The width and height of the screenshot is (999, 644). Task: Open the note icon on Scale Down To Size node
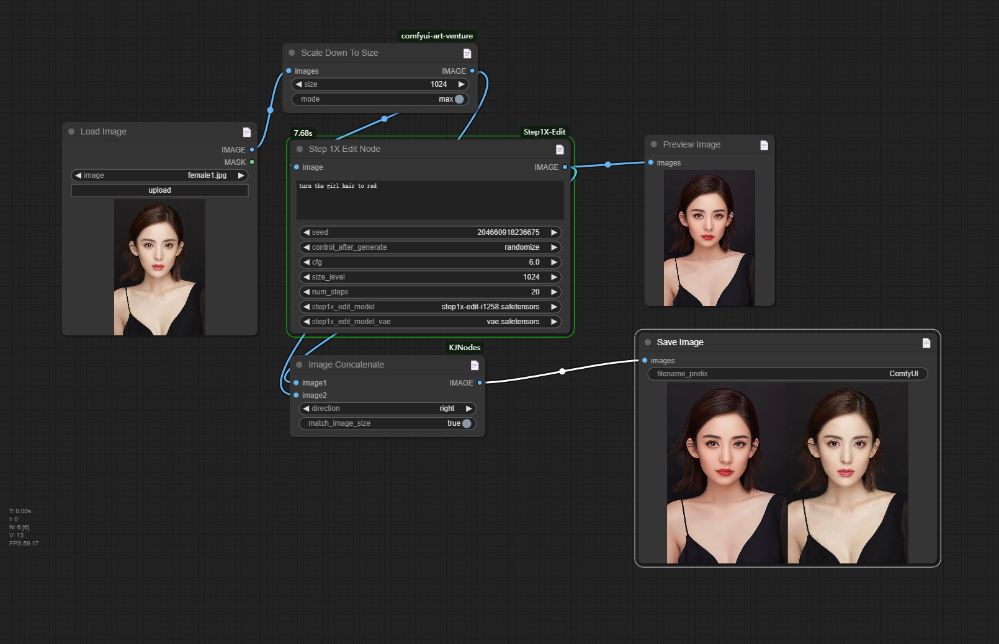[x=467, y=53]
